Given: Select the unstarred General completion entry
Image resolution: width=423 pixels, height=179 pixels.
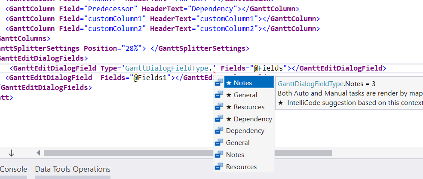Looking at the screenshot, I should pyautogui.click(x=237, y=143).
